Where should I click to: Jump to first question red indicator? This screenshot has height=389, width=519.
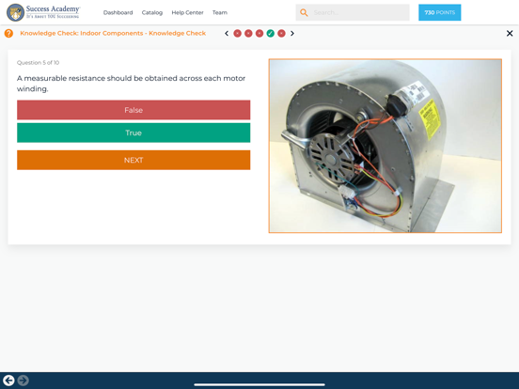point(237,34)
